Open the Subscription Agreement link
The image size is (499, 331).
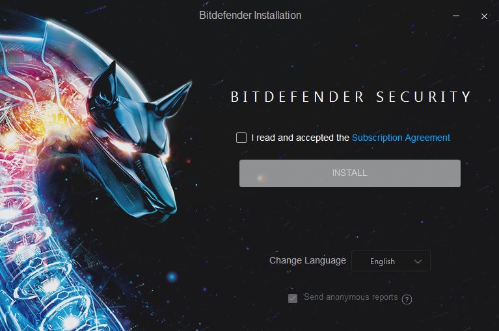pos(401,138)
